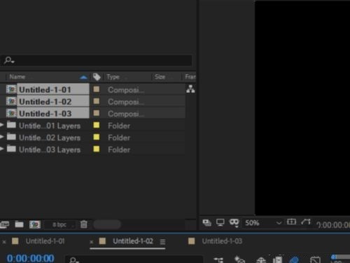Switch to the Untitled-1-03 timeline tab
The height and width of the screenshot is (263, 350).
tap(222, 241)
